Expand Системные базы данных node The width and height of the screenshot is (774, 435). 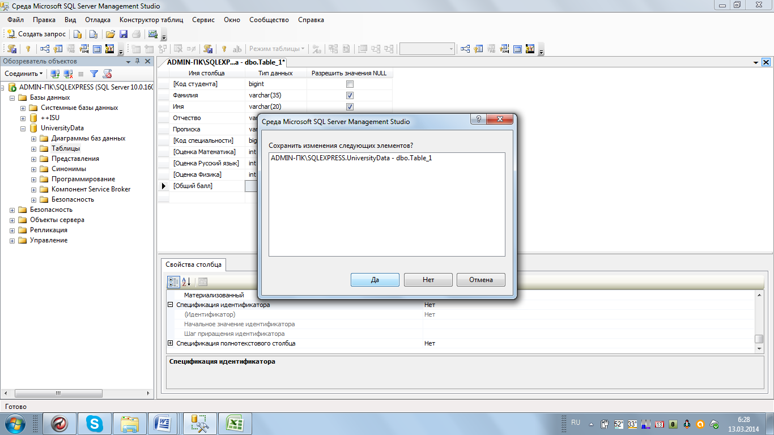point(23,108)
